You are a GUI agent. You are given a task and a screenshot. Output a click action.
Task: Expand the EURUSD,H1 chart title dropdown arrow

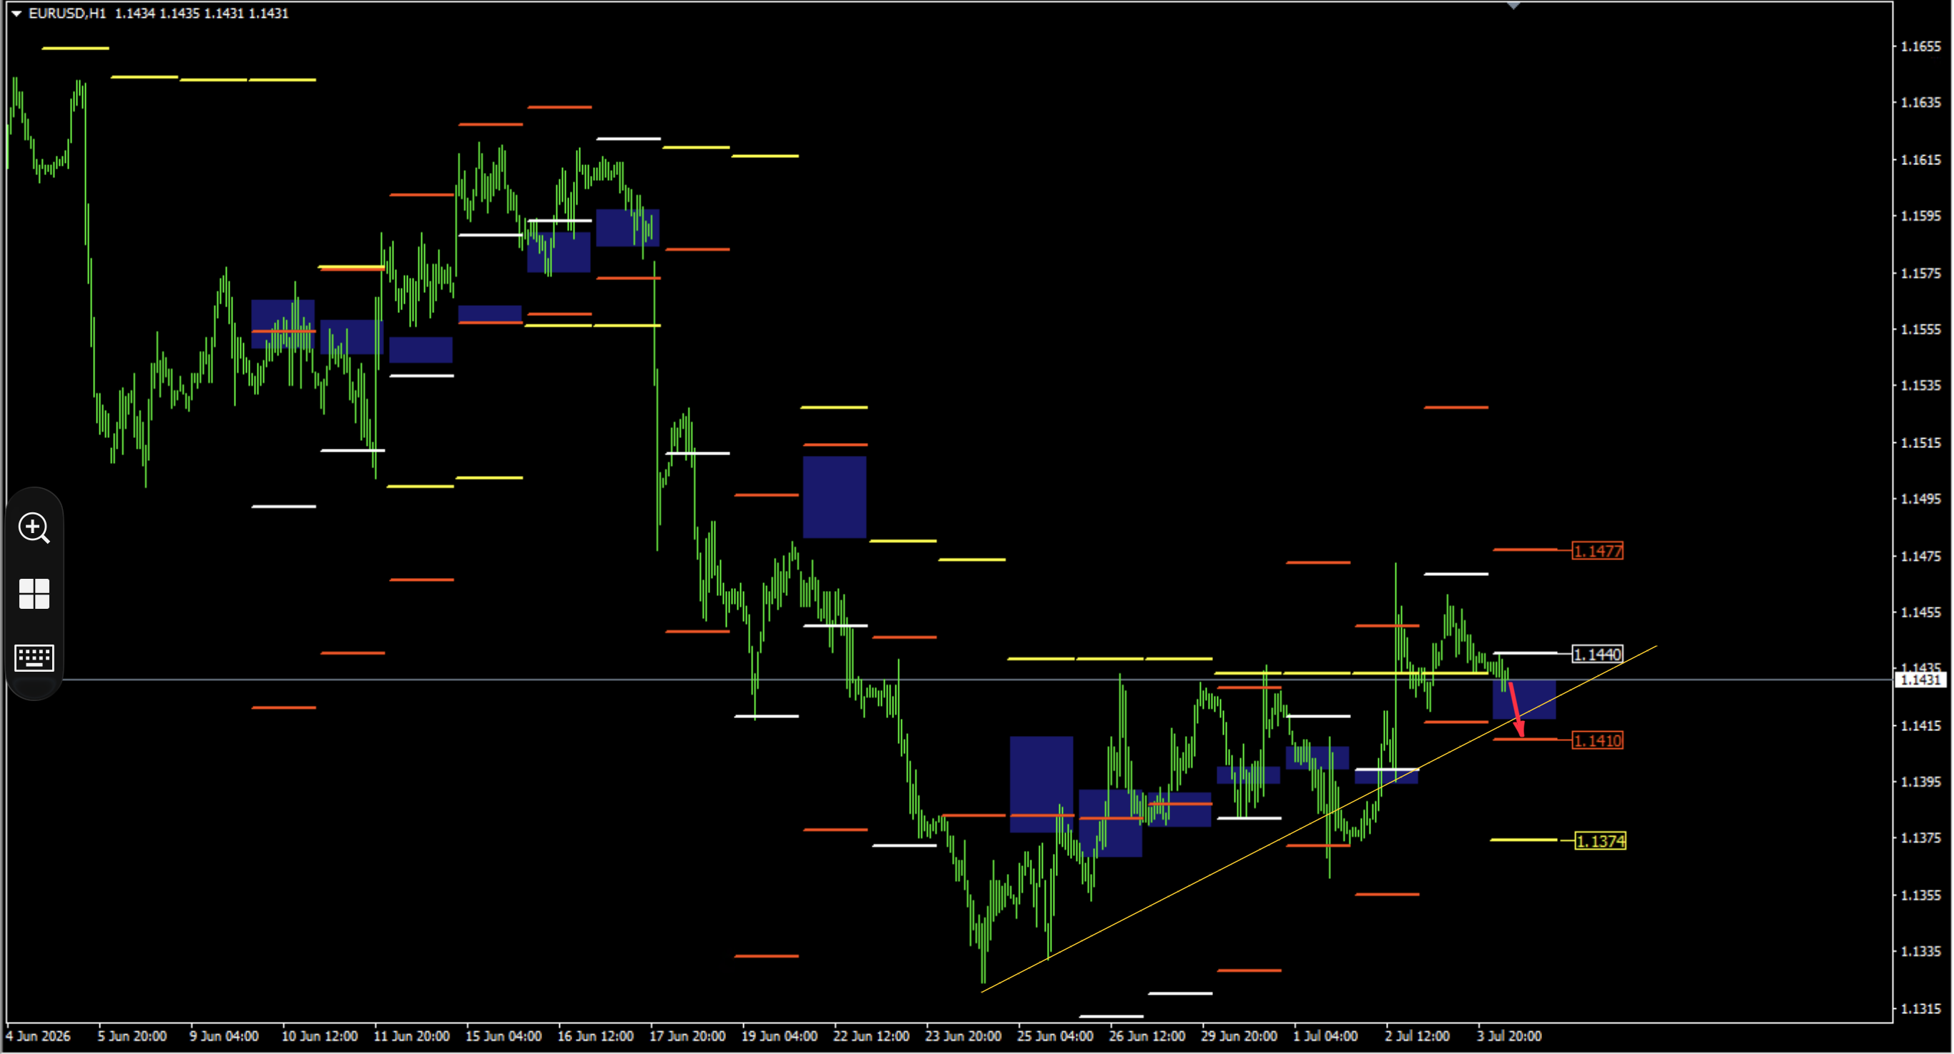click(16, 14)
